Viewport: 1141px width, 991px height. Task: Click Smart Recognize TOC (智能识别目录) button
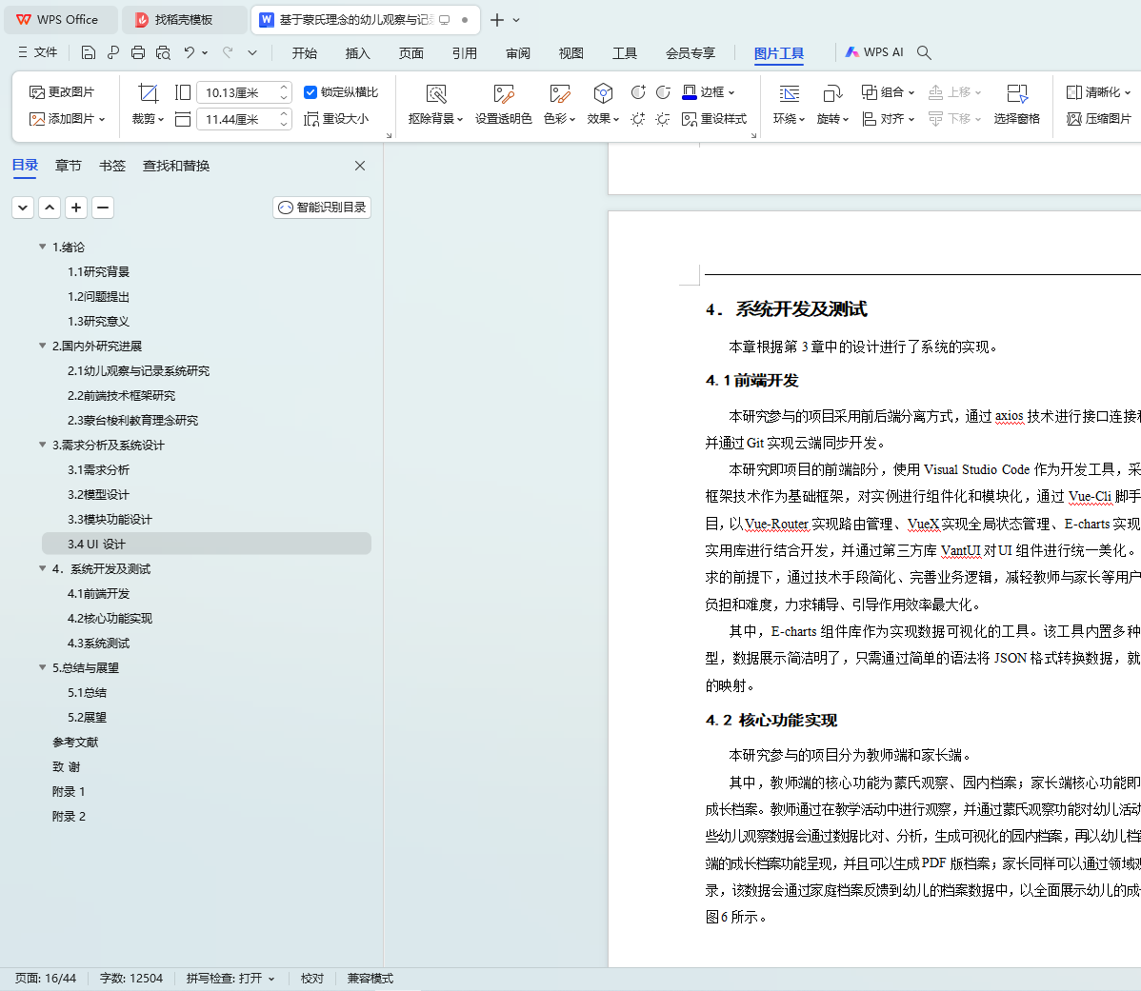tap(322, 208)
